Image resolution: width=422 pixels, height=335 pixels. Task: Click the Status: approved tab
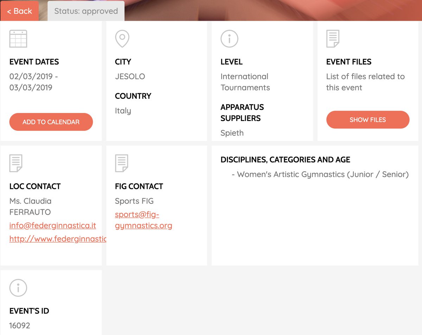(86, 11)
